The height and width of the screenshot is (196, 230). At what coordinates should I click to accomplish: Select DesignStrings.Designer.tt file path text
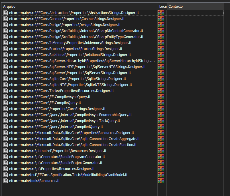coord(65,25)
